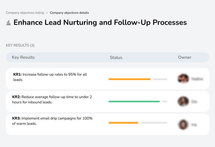Click the KR3 owner avatar photo
The height and width of the screenshot is (147, 215).
point(183,125)
